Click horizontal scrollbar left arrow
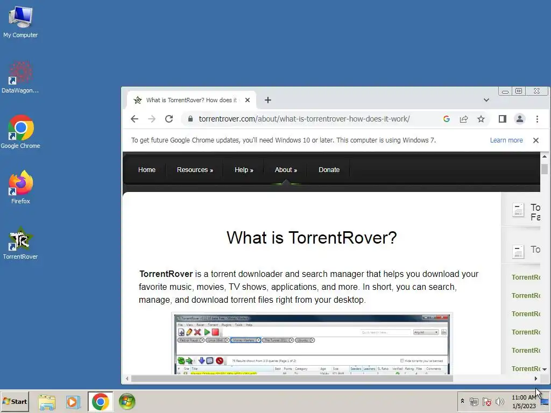This screenshot has height=413, width=551. click(x=127, y=379)
